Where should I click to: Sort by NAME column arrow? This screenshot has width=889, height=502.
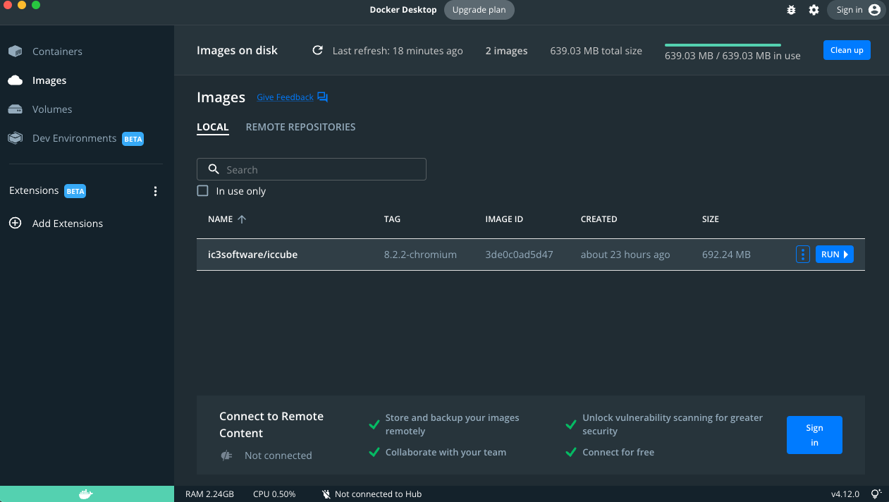[242, 219]
